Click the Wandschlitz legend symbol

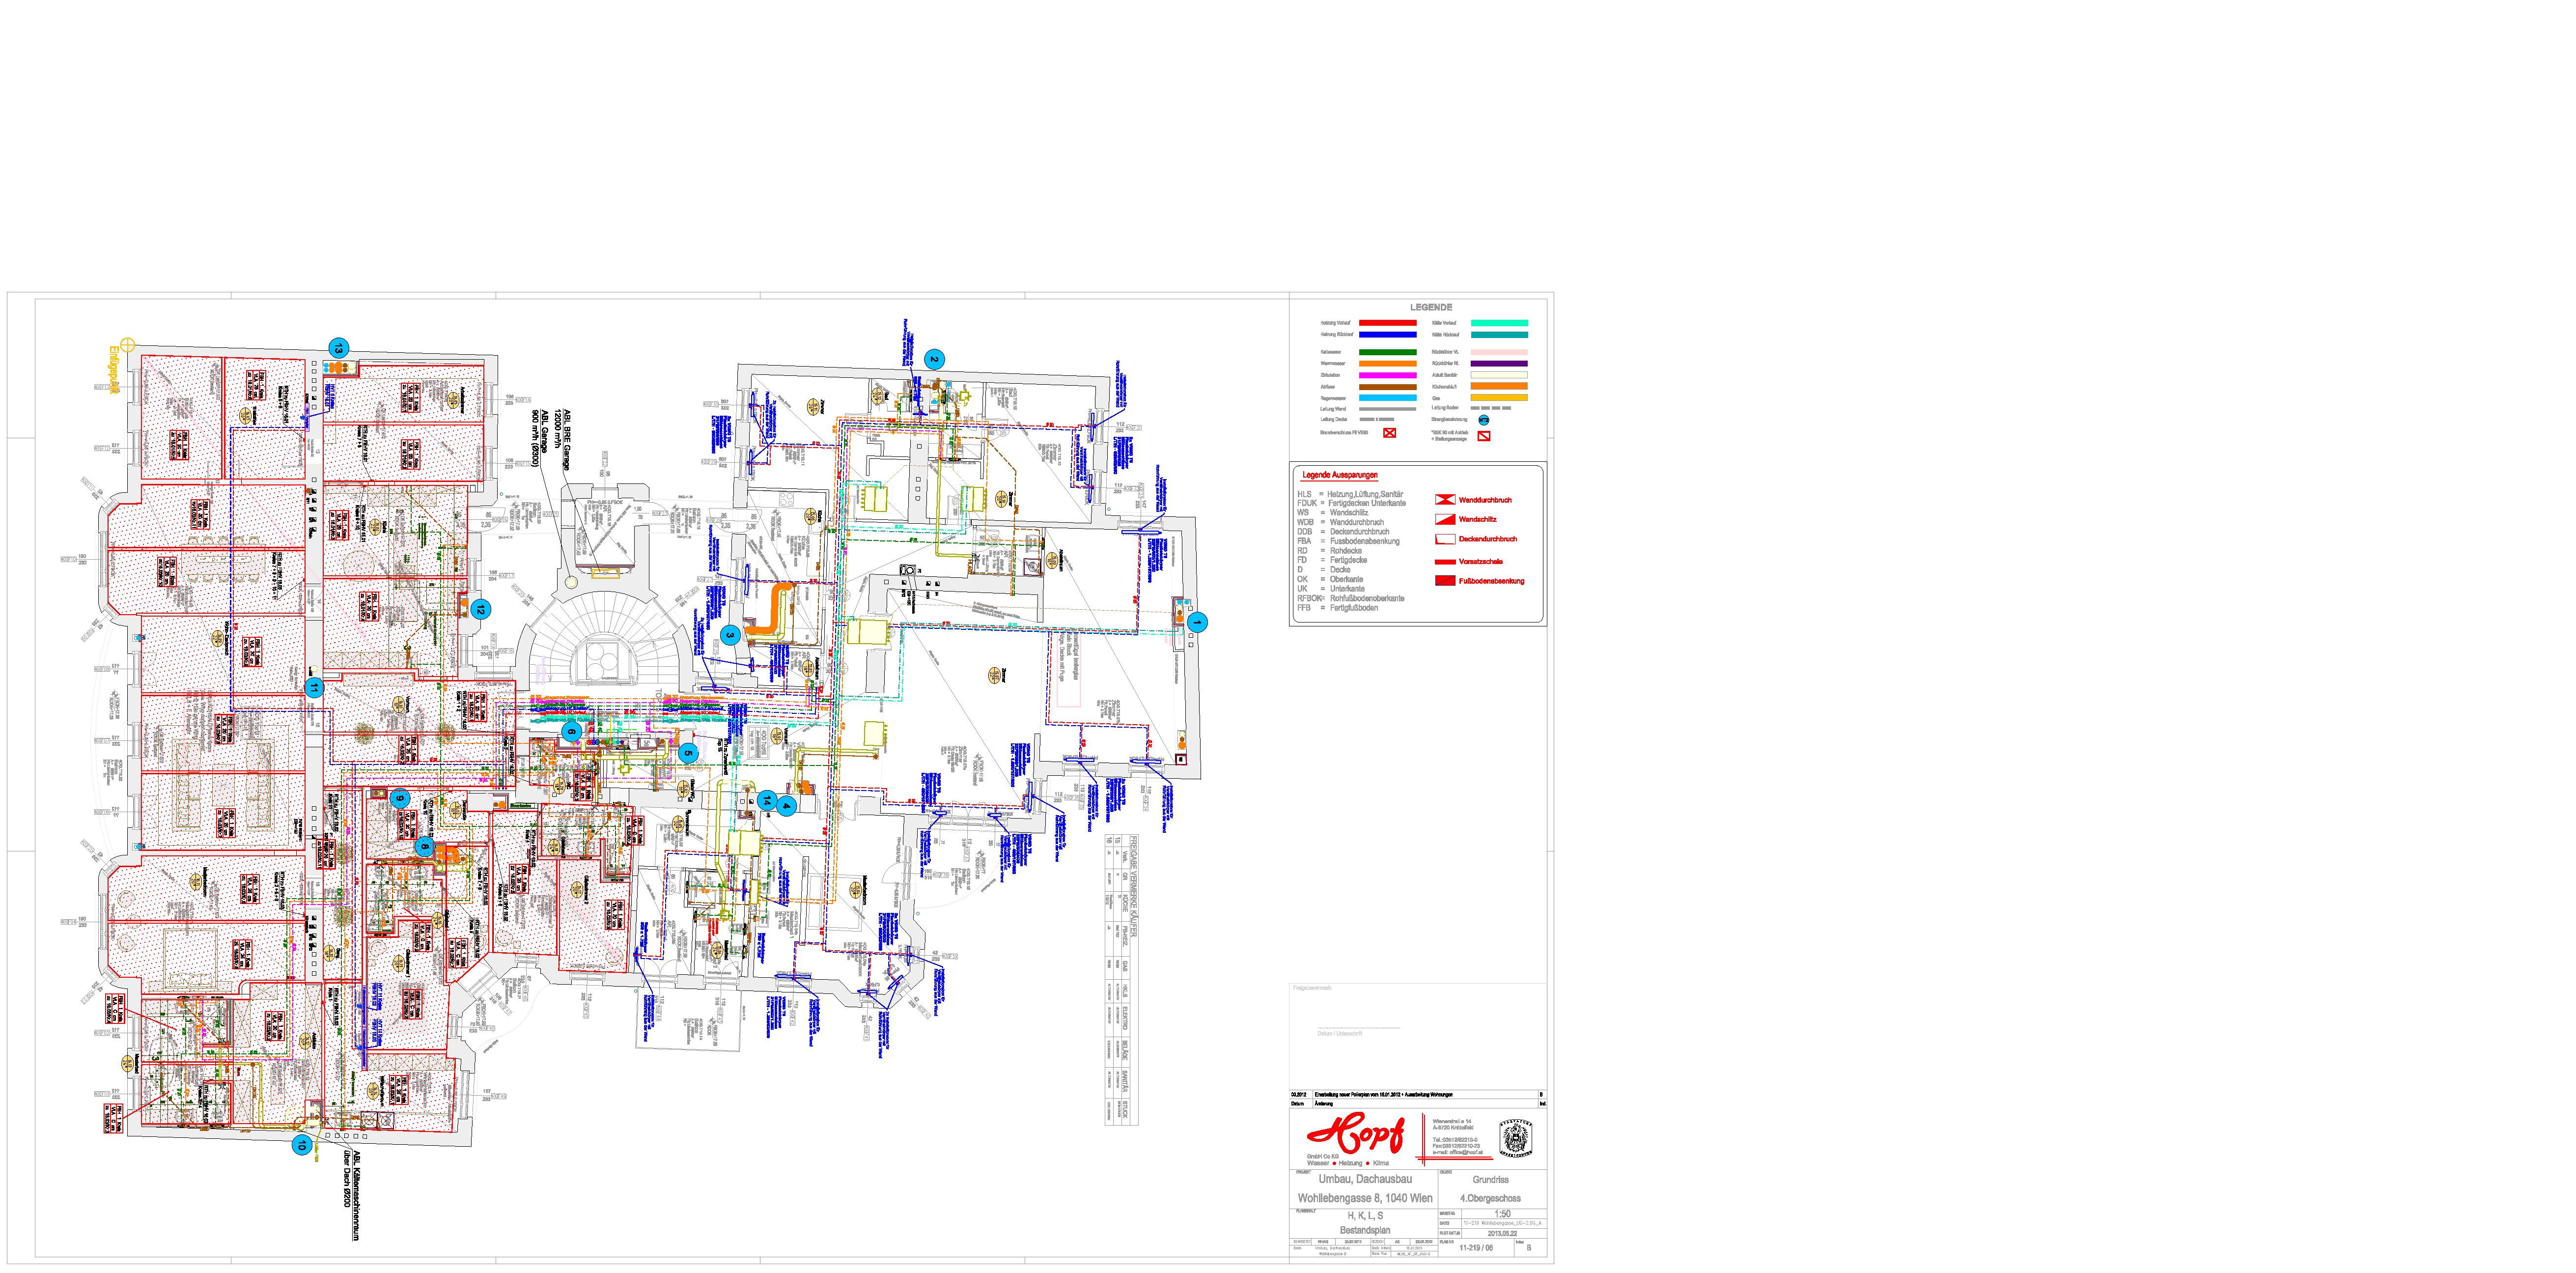pyautogui.click(x=1445, y=519)
